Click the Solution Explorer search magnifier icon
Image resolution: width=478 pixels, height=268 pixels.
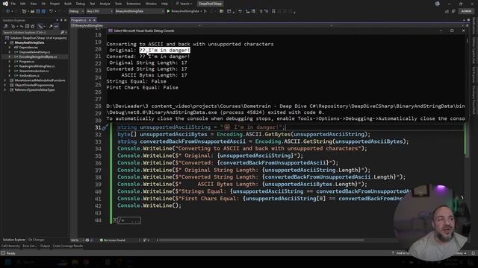click(x=63, y=33)
